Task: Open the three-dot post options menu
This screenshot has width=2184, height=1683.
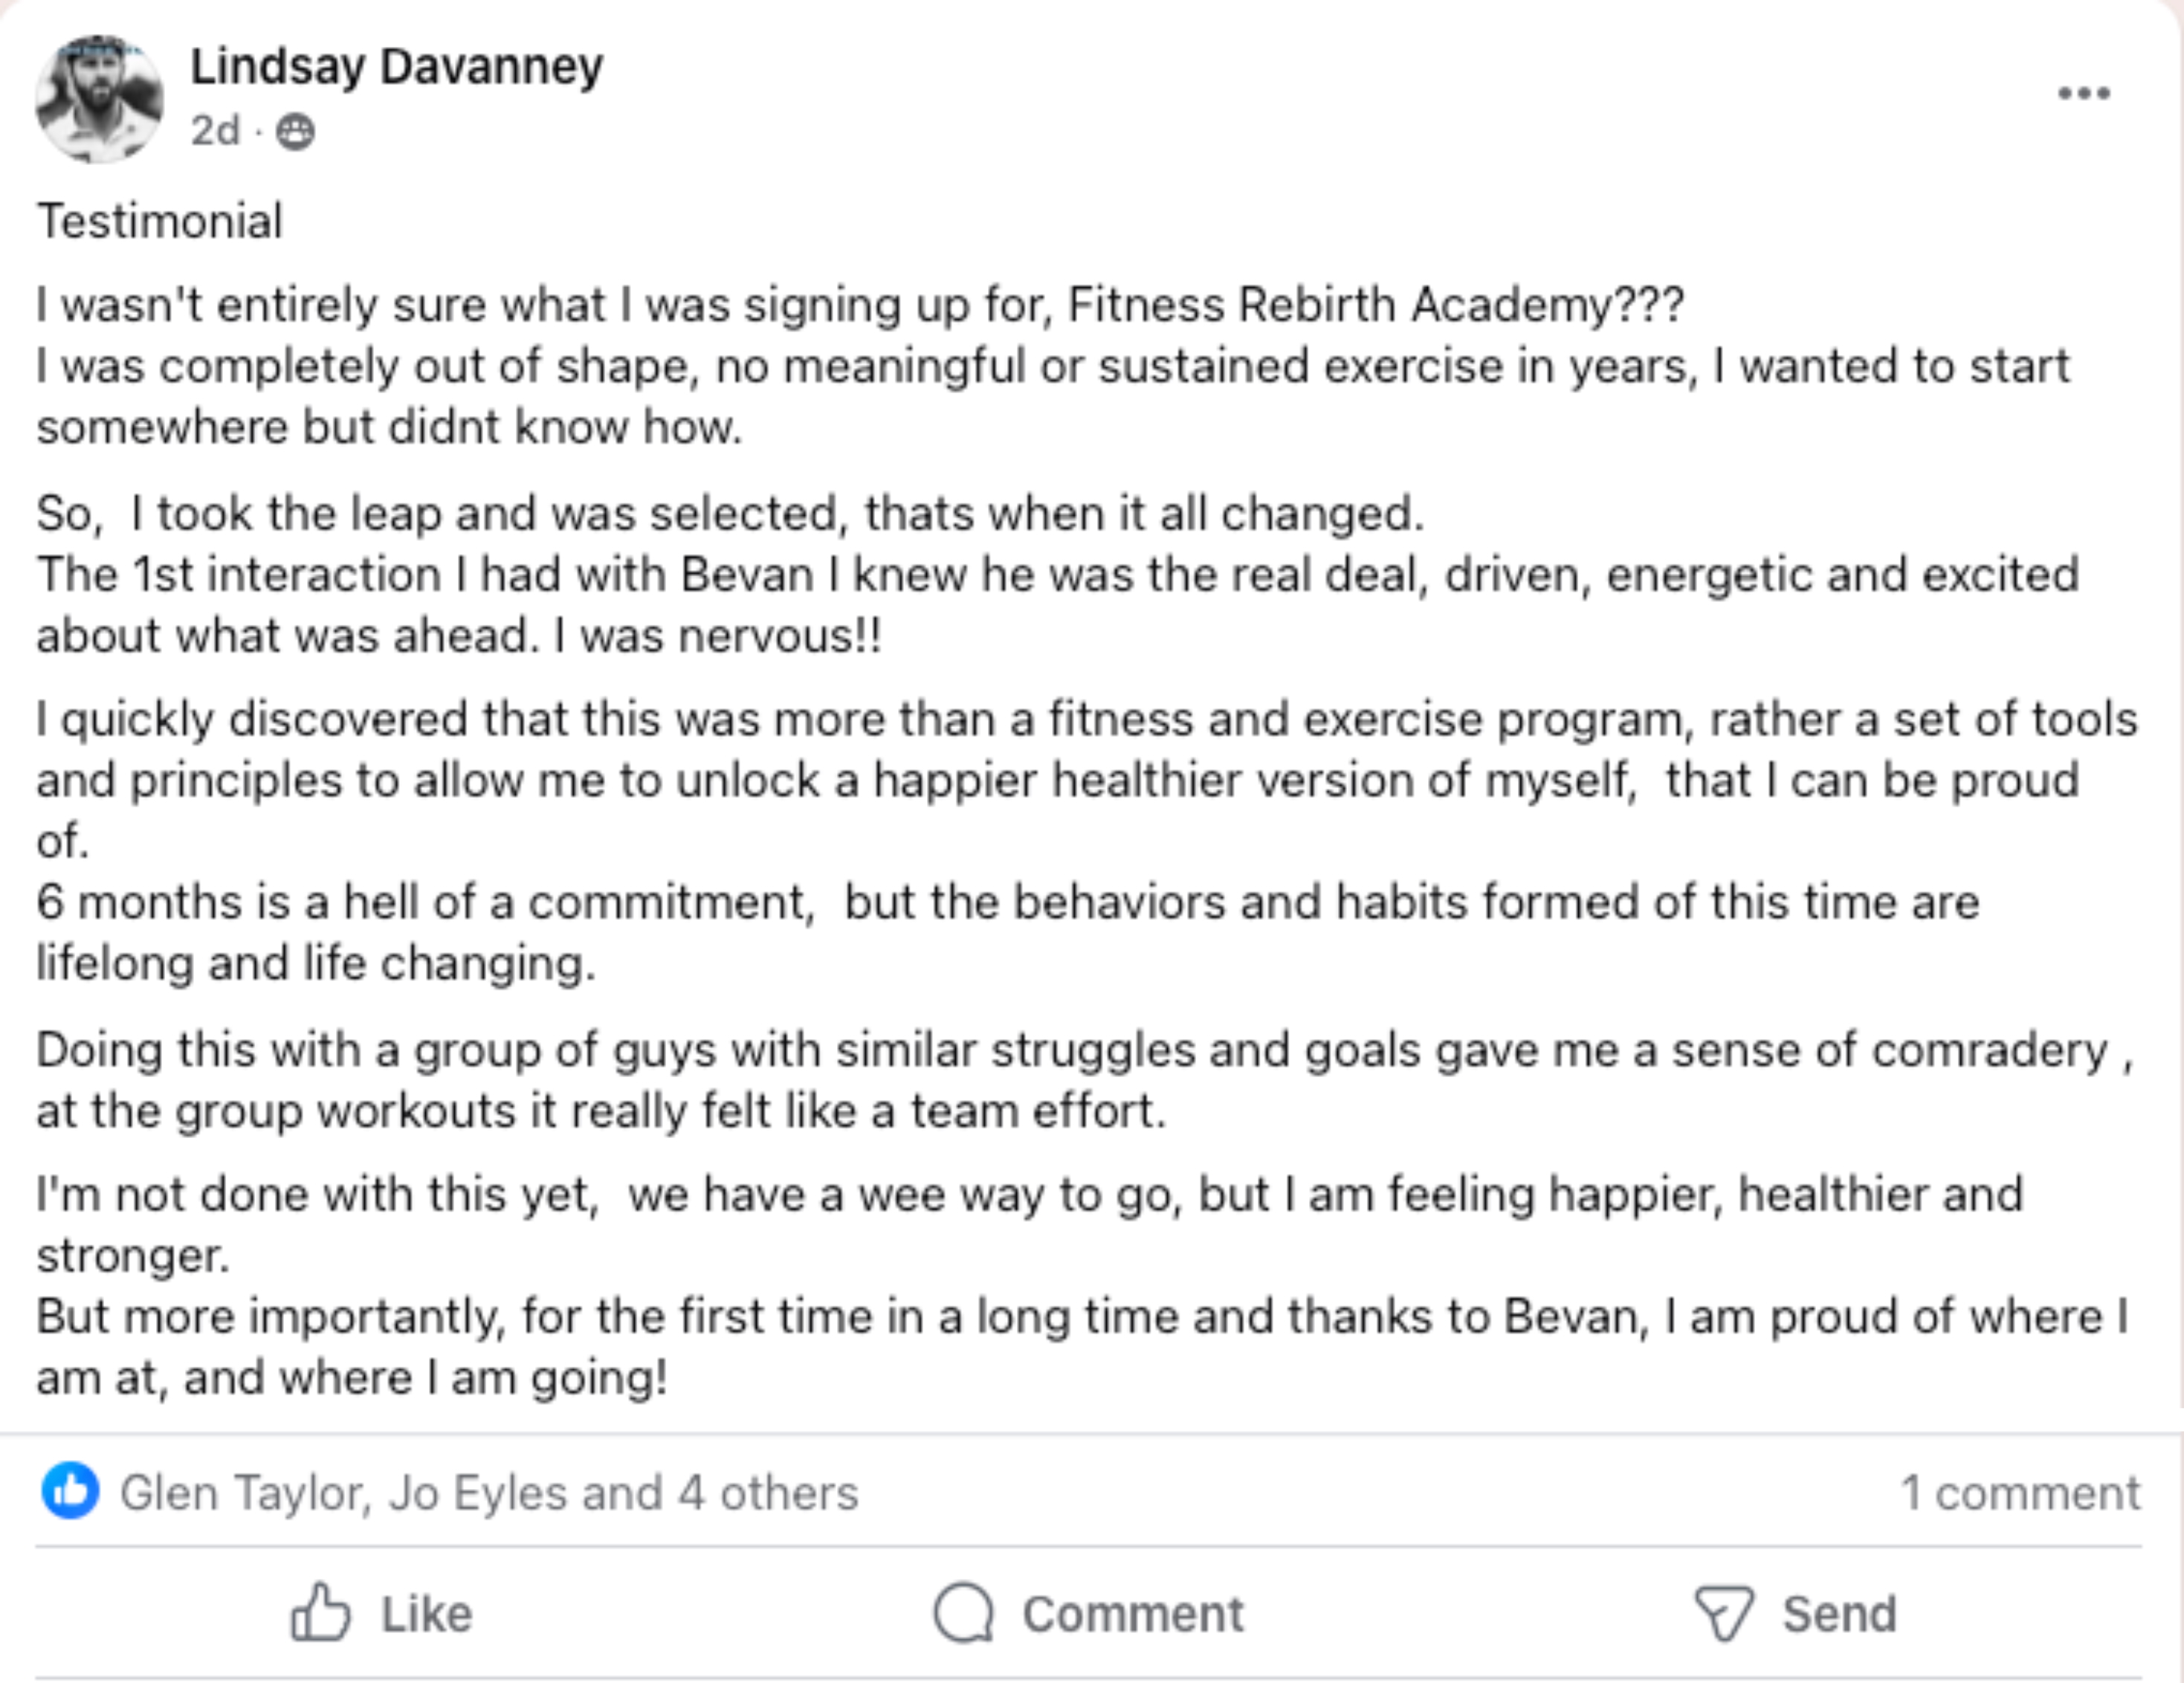Action: click(x=2083, y=94)
